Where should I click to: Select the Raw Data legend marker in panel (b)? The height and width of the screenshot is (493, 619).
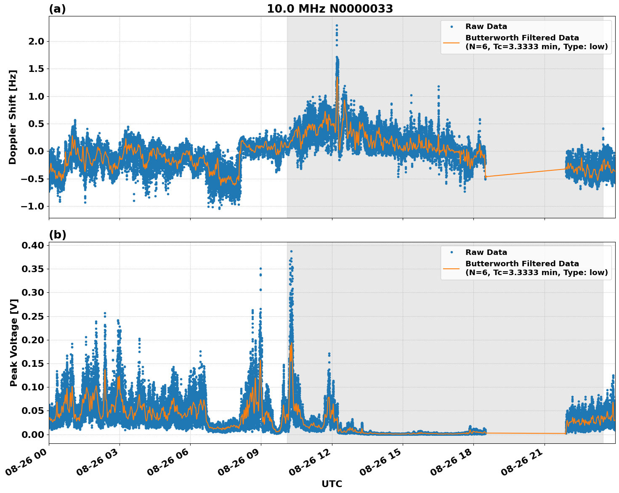452,252
